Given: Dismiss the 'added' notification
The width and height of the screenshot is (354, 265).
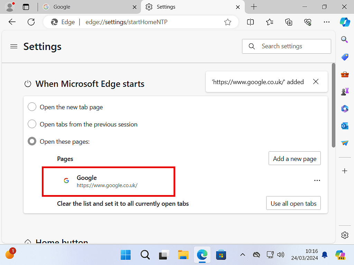Looking at the screenshot, I should (x=316, y=82).
